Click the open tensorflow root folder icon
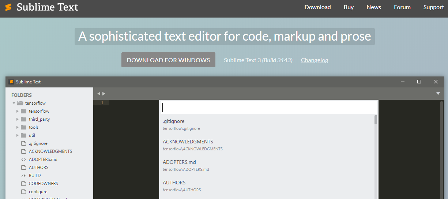 pos(20,103)
